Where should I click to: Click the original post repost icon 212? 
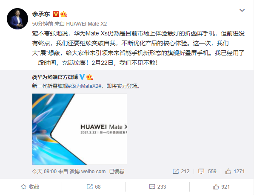(181, 172)
